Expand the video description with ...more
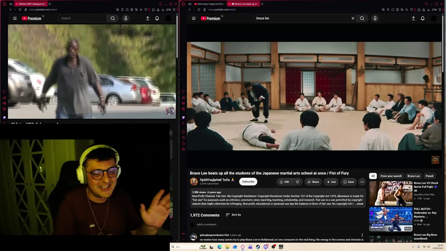This screenshot has height=251, width=446. [x=359, y=204]
